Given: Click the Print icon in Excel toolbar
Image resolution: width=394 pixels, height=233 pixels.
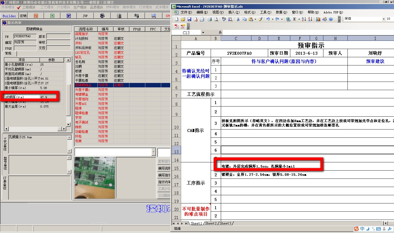Looking at the screenshot, I should 210,19.
